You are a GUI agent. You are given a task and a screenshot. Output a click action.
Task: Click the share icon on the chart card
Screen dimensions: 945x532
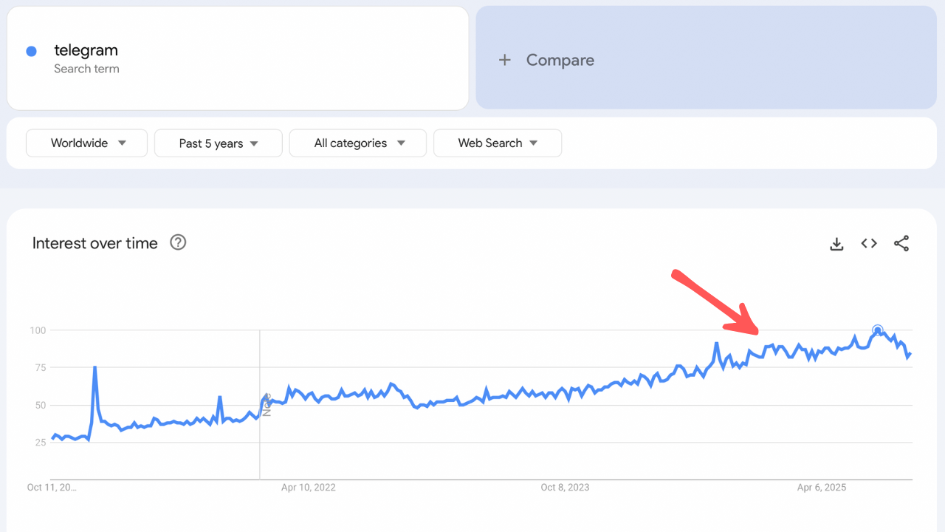click(x=901, y=244)
